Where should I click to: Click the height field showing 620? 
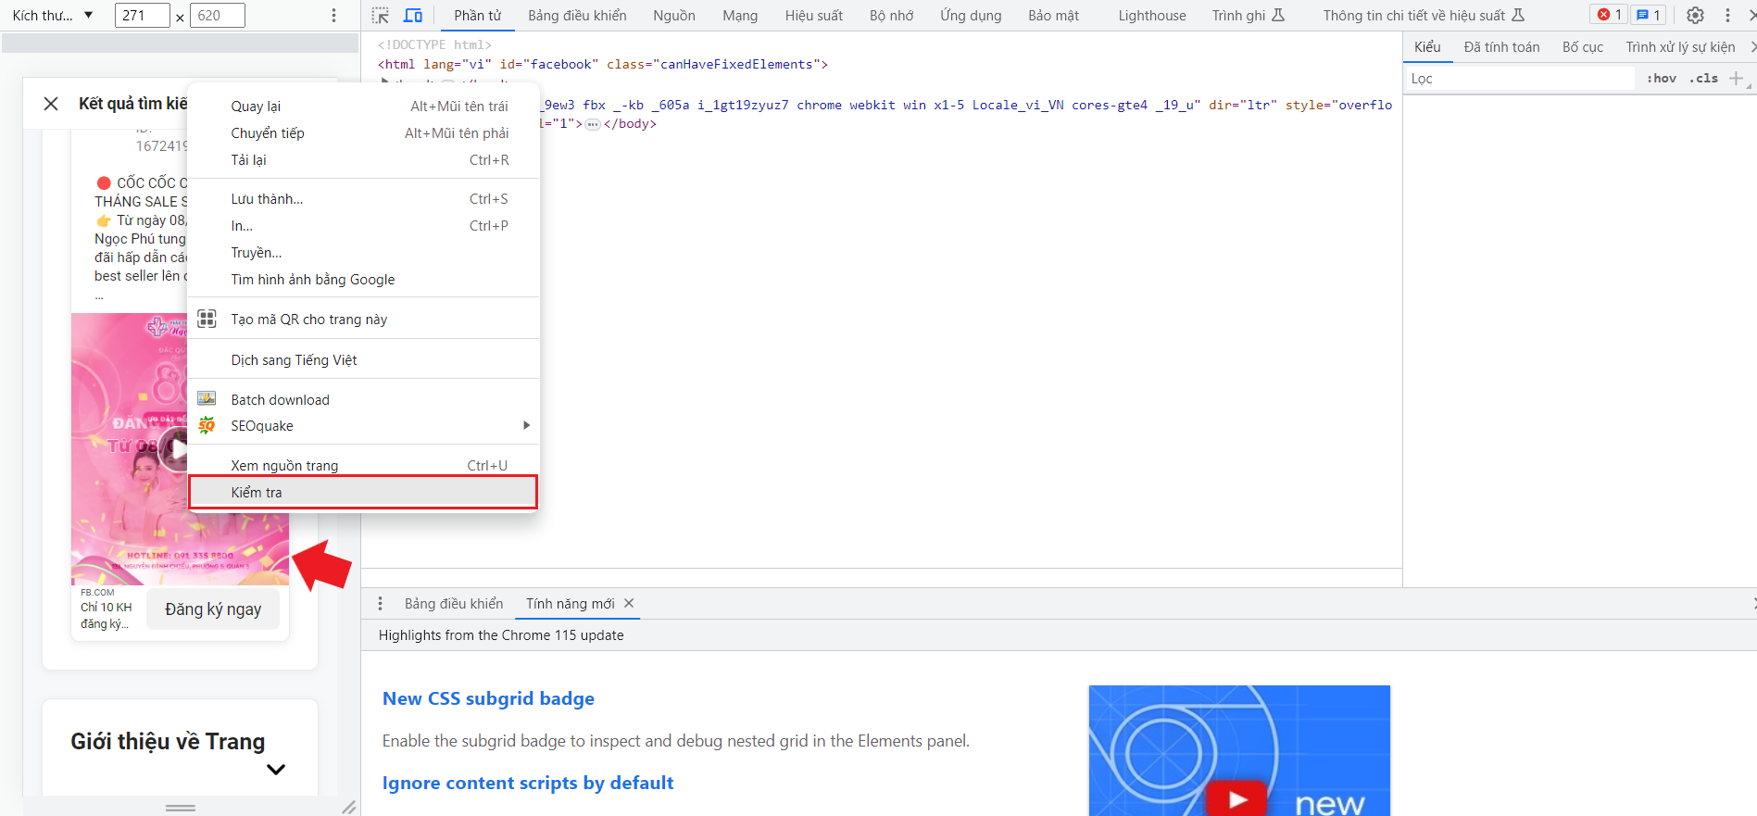point(217,16)
